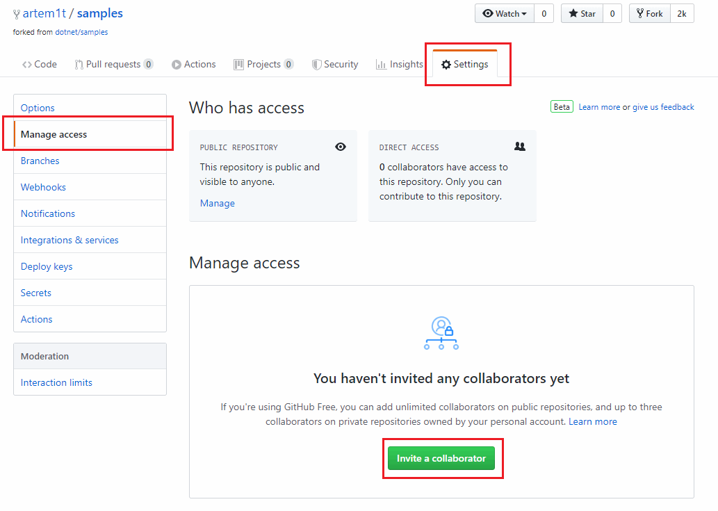Click the Invite a collaborator button
This screenshot has width=718, height=511.
[x=442, y=458]
